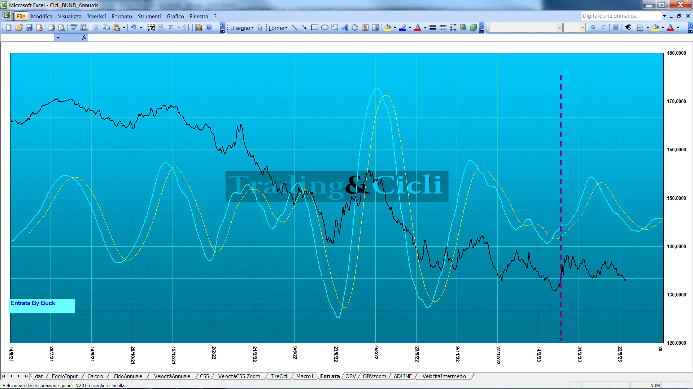Switch to the CicloAnnuale sheet tab
Image resolution: width=693 pixels, height=389 pixels.
pos(128,376)
